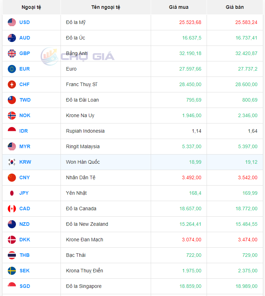Click the Giá mua column header

pyautogui.click(x=179, y=7)
